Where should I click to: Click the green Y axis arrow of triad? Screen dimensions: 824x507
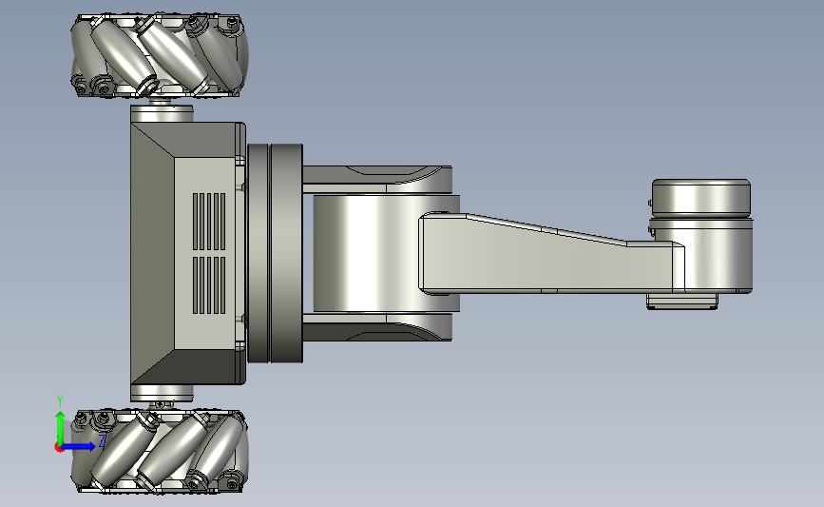[60, 427]
